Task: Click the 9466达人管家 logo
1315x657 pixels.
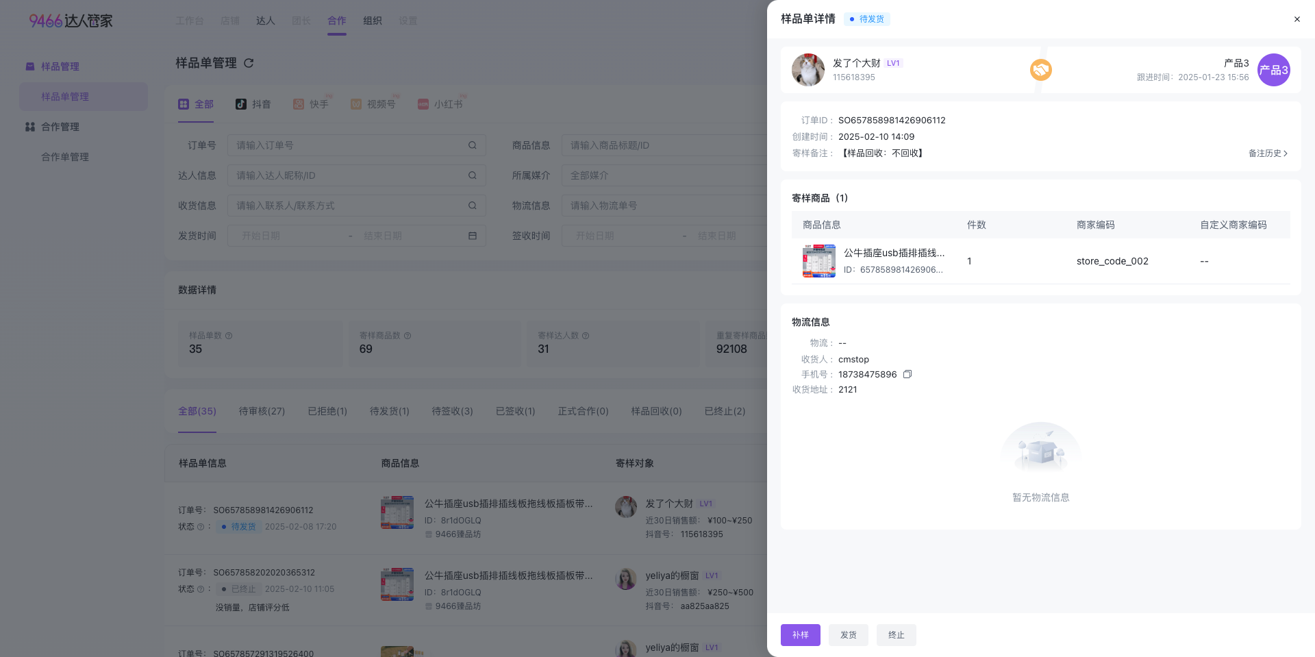Action: click(x=71, y=21)
